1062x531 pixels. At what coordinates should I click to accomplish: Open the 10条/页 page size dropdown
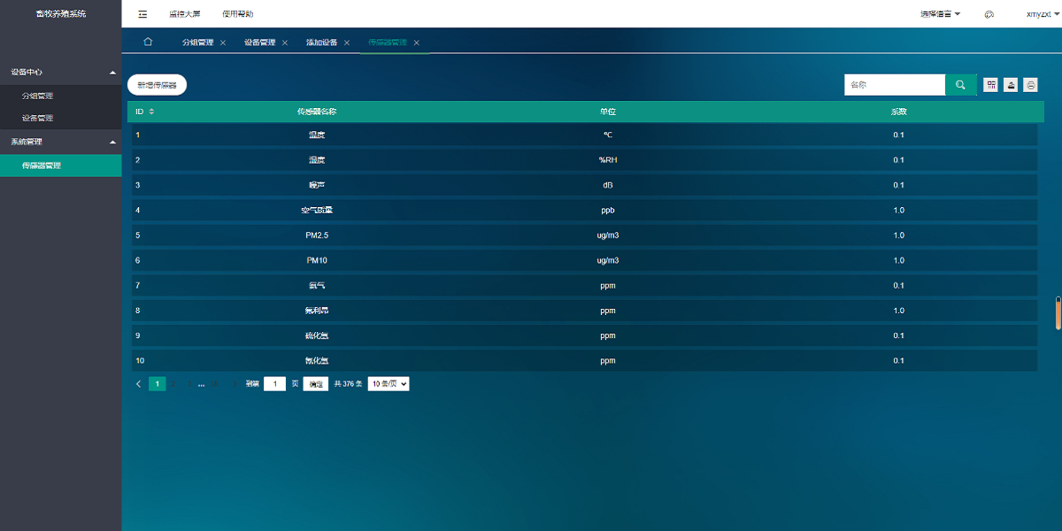389,384
